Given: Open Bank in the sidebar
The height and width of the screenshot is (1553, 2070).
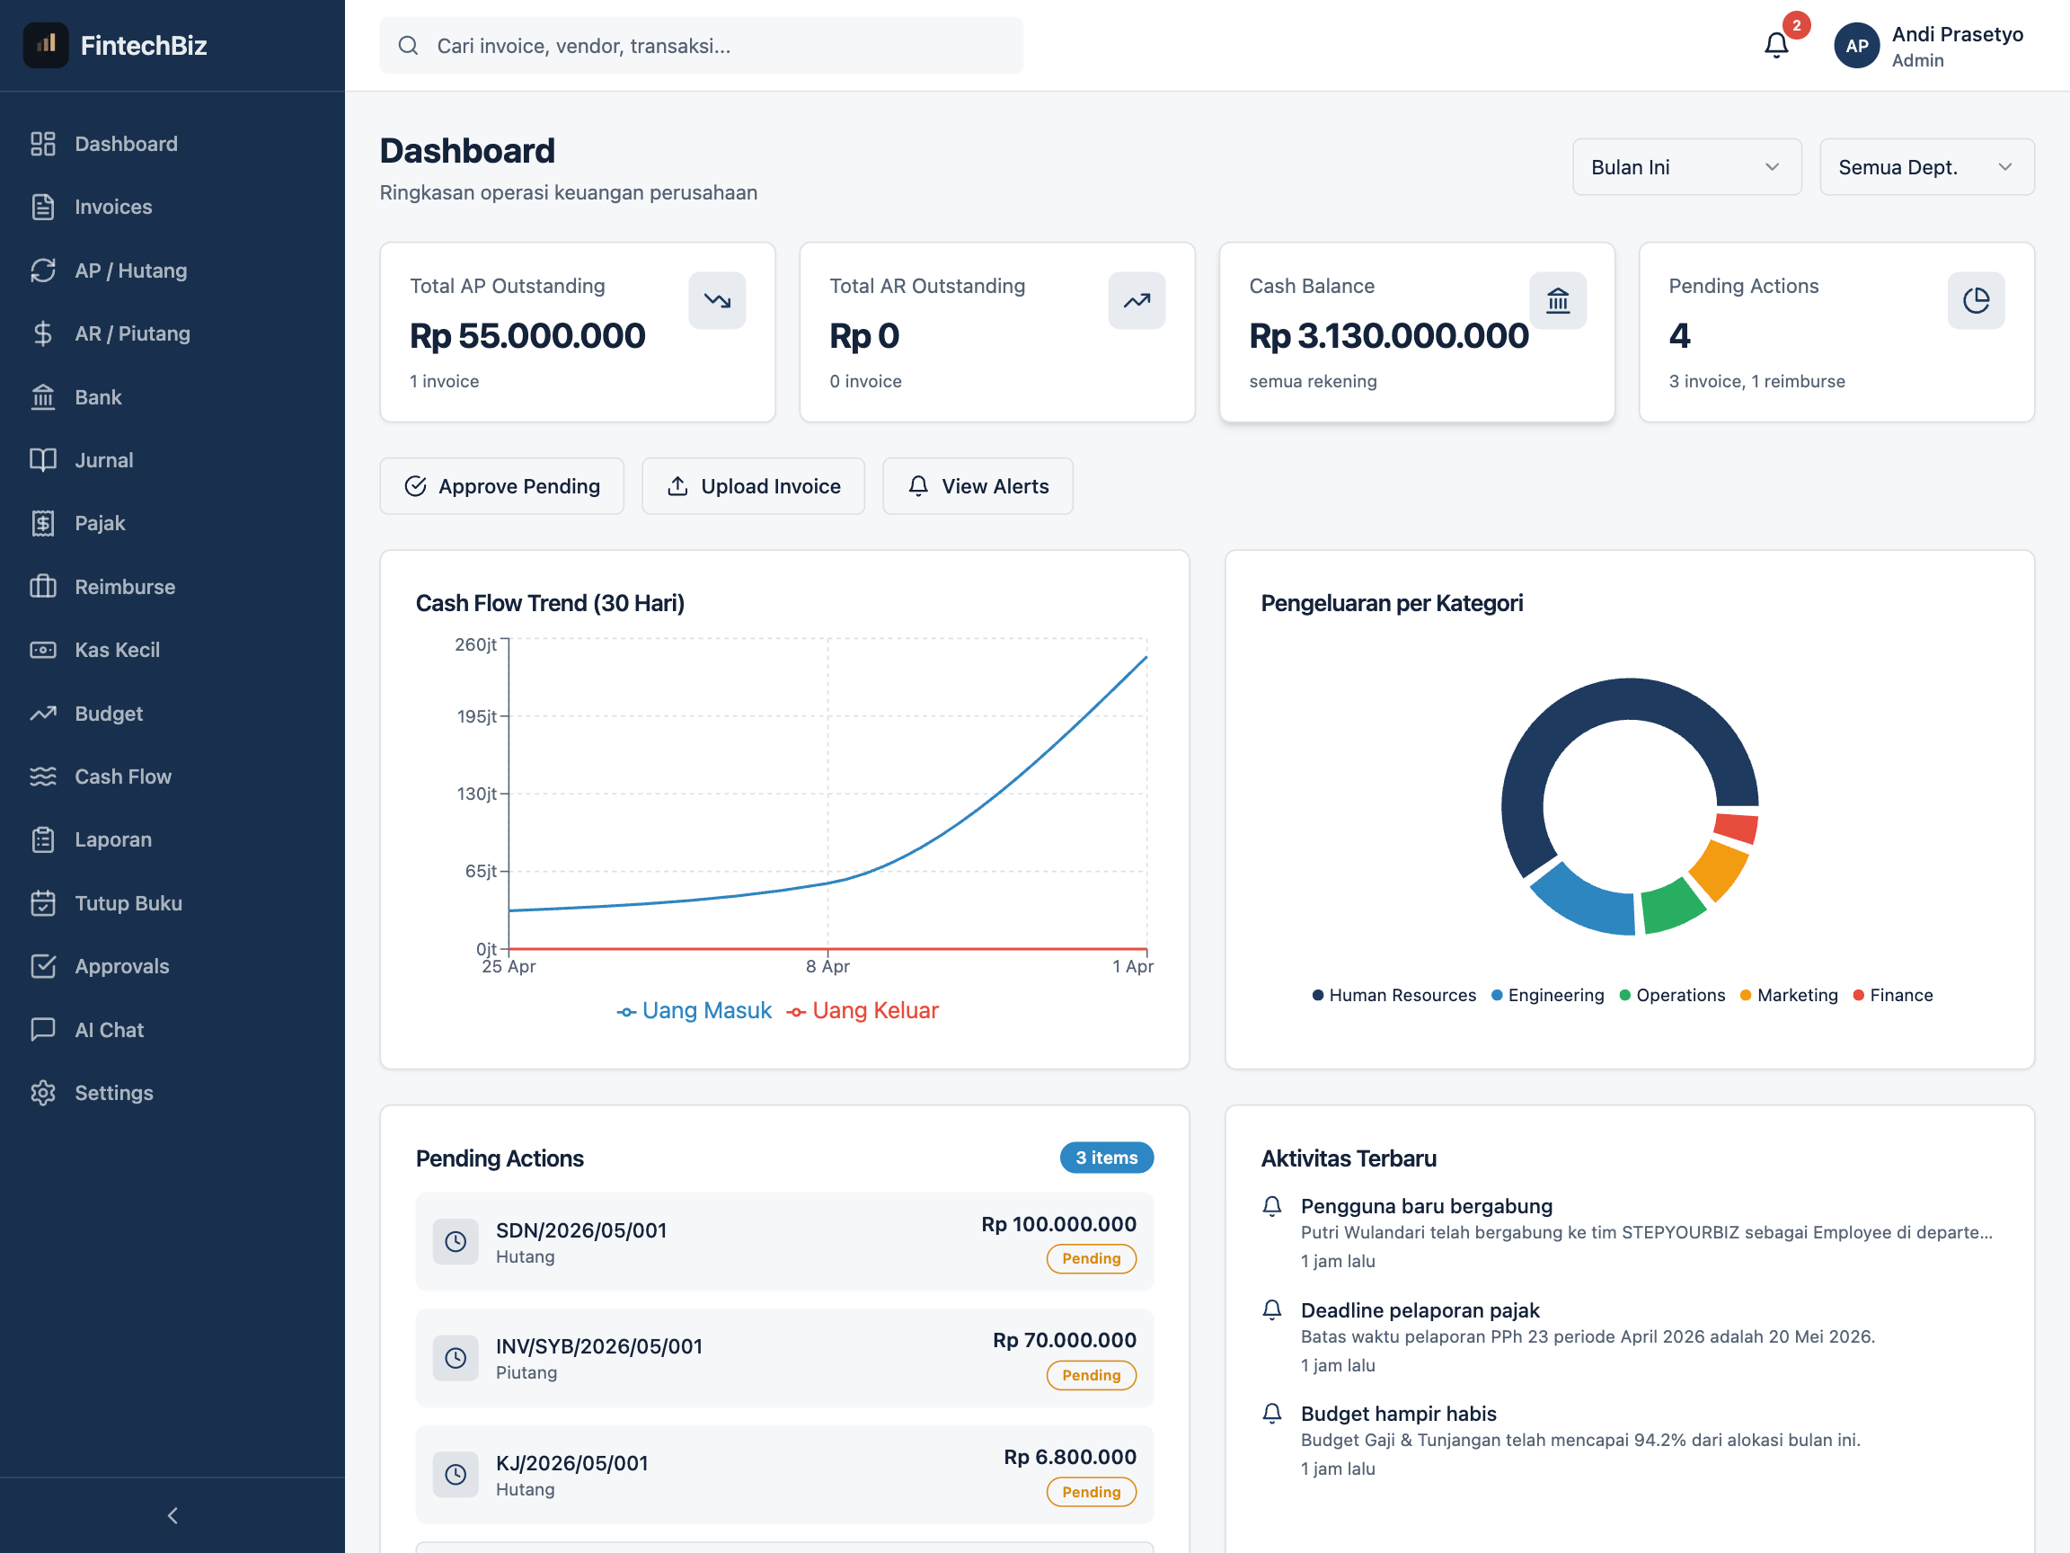Looking at the screenshot, I should point(172,397).
